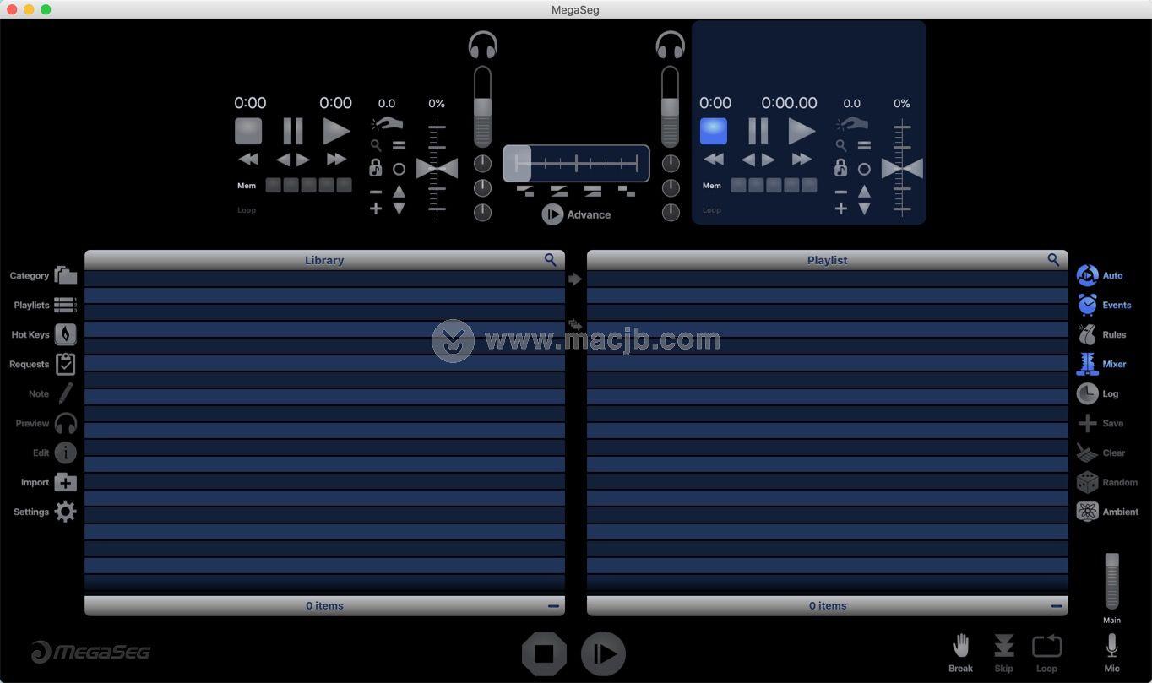Open the Rules panel

tap(1088, 334)
